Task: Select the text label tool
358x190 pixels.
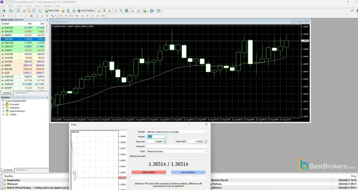Action: pyautogui.click(x=47, y=16)
